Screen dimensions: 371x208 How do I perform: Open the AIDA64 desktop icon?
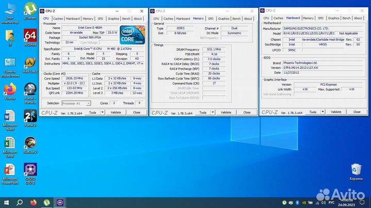point(30,38)
